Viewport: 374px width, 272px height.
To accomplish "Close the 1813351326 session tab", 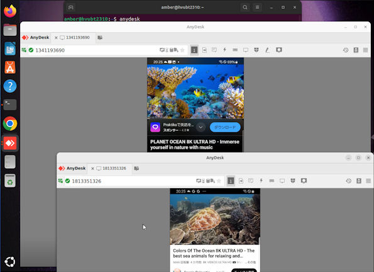I will [x=92, y=168].
